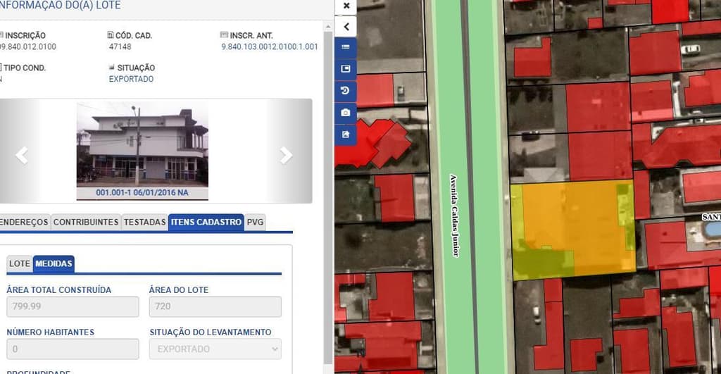Image resolution: width=721 pixels, height=374 pixels.
Task: Open the PVG tab
Action: pos(255,222)
